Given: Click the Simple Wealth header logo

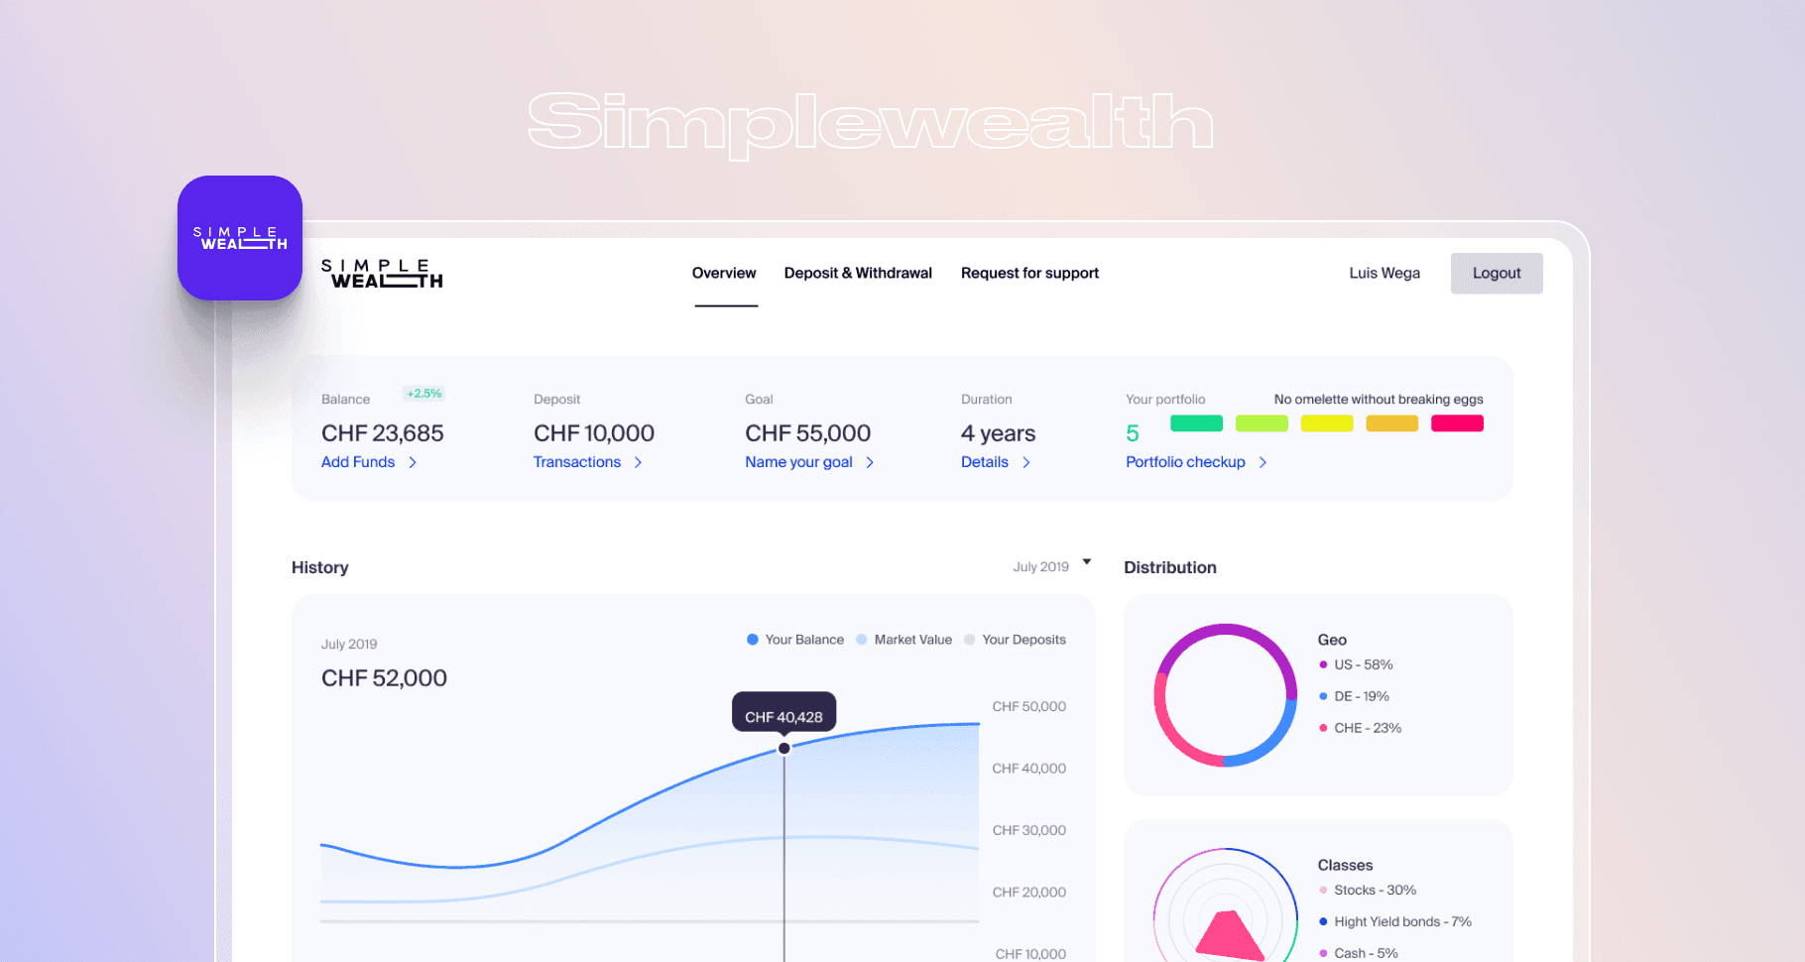Looking at the screenshot, I should tap(382, 274).
